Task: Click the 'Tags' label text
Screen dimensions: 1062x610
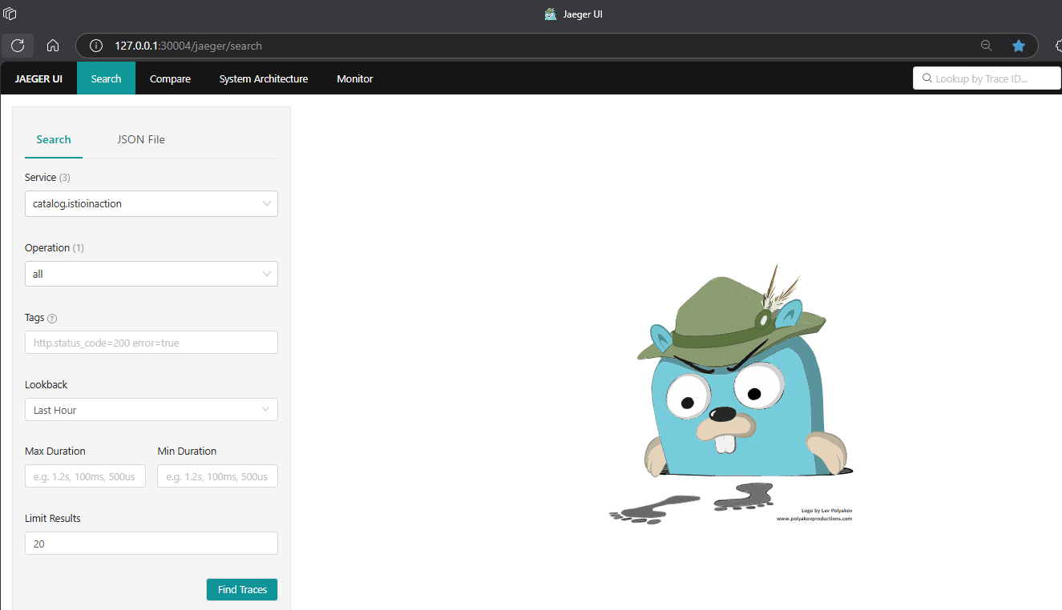Action: point(34,318)
